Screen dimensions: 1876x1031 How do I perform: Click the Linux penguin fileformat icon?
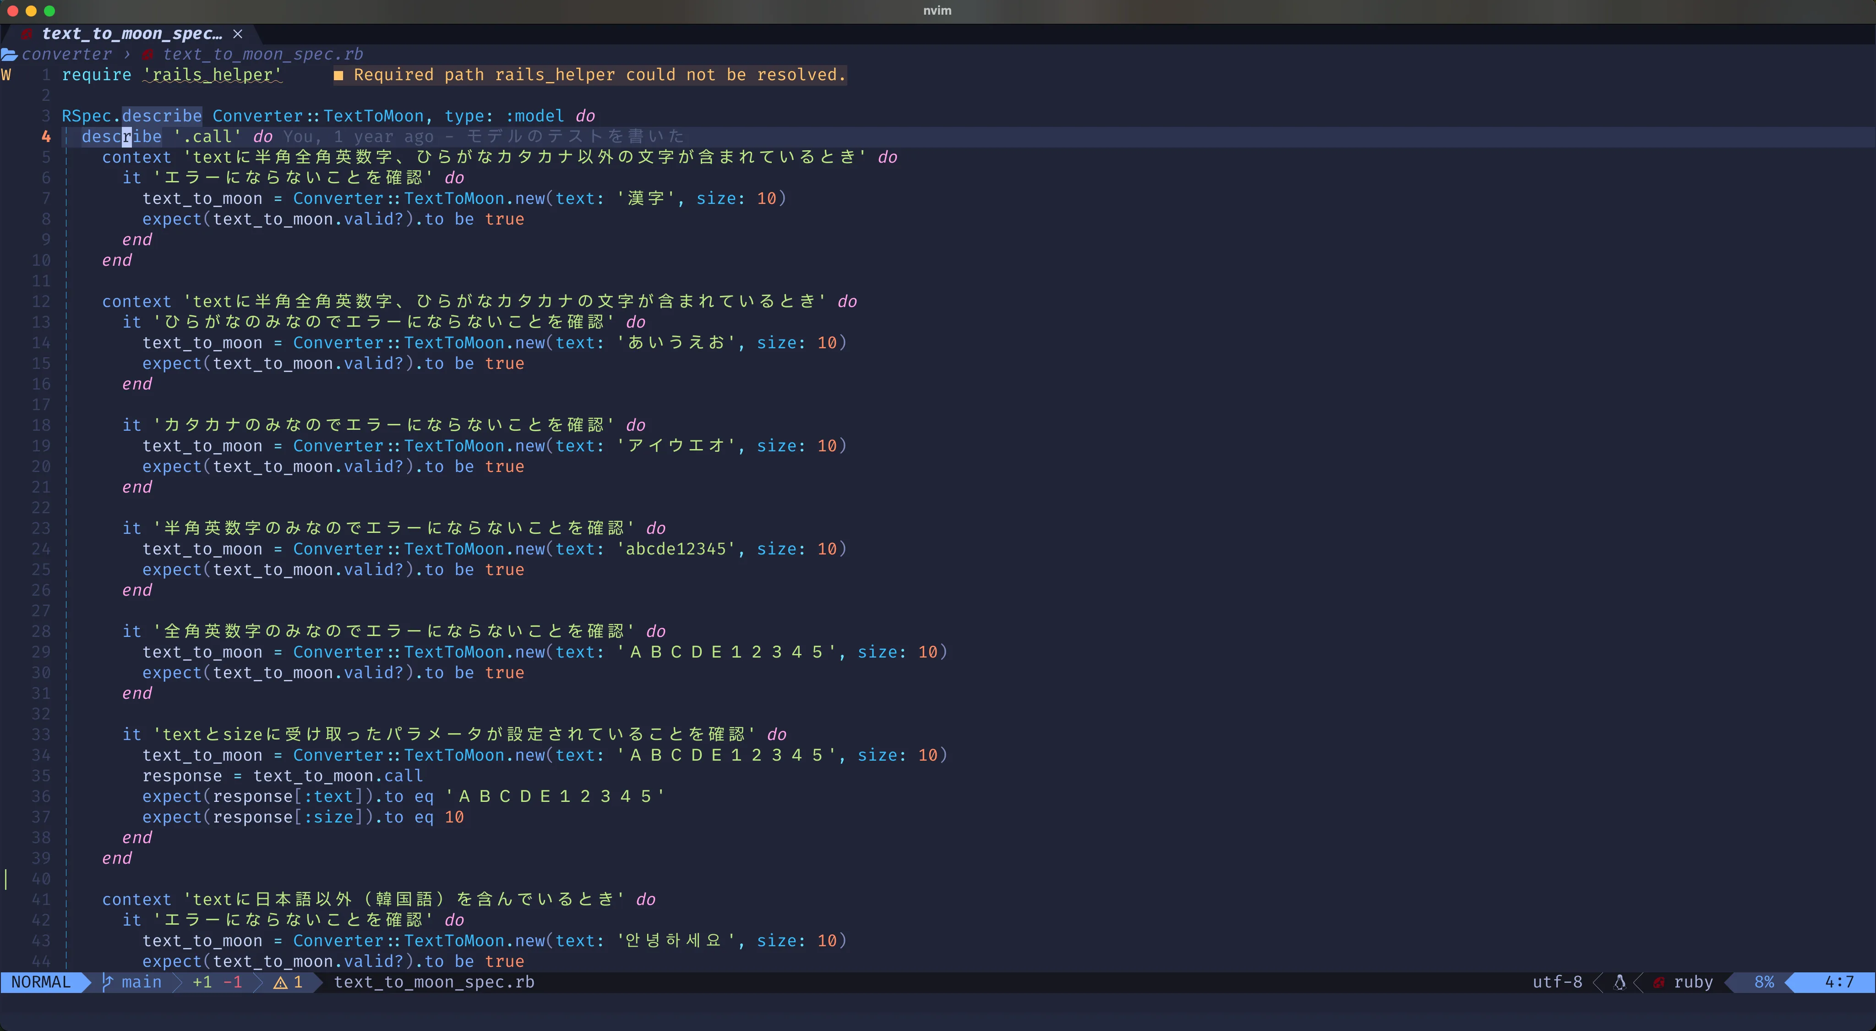1620,982
